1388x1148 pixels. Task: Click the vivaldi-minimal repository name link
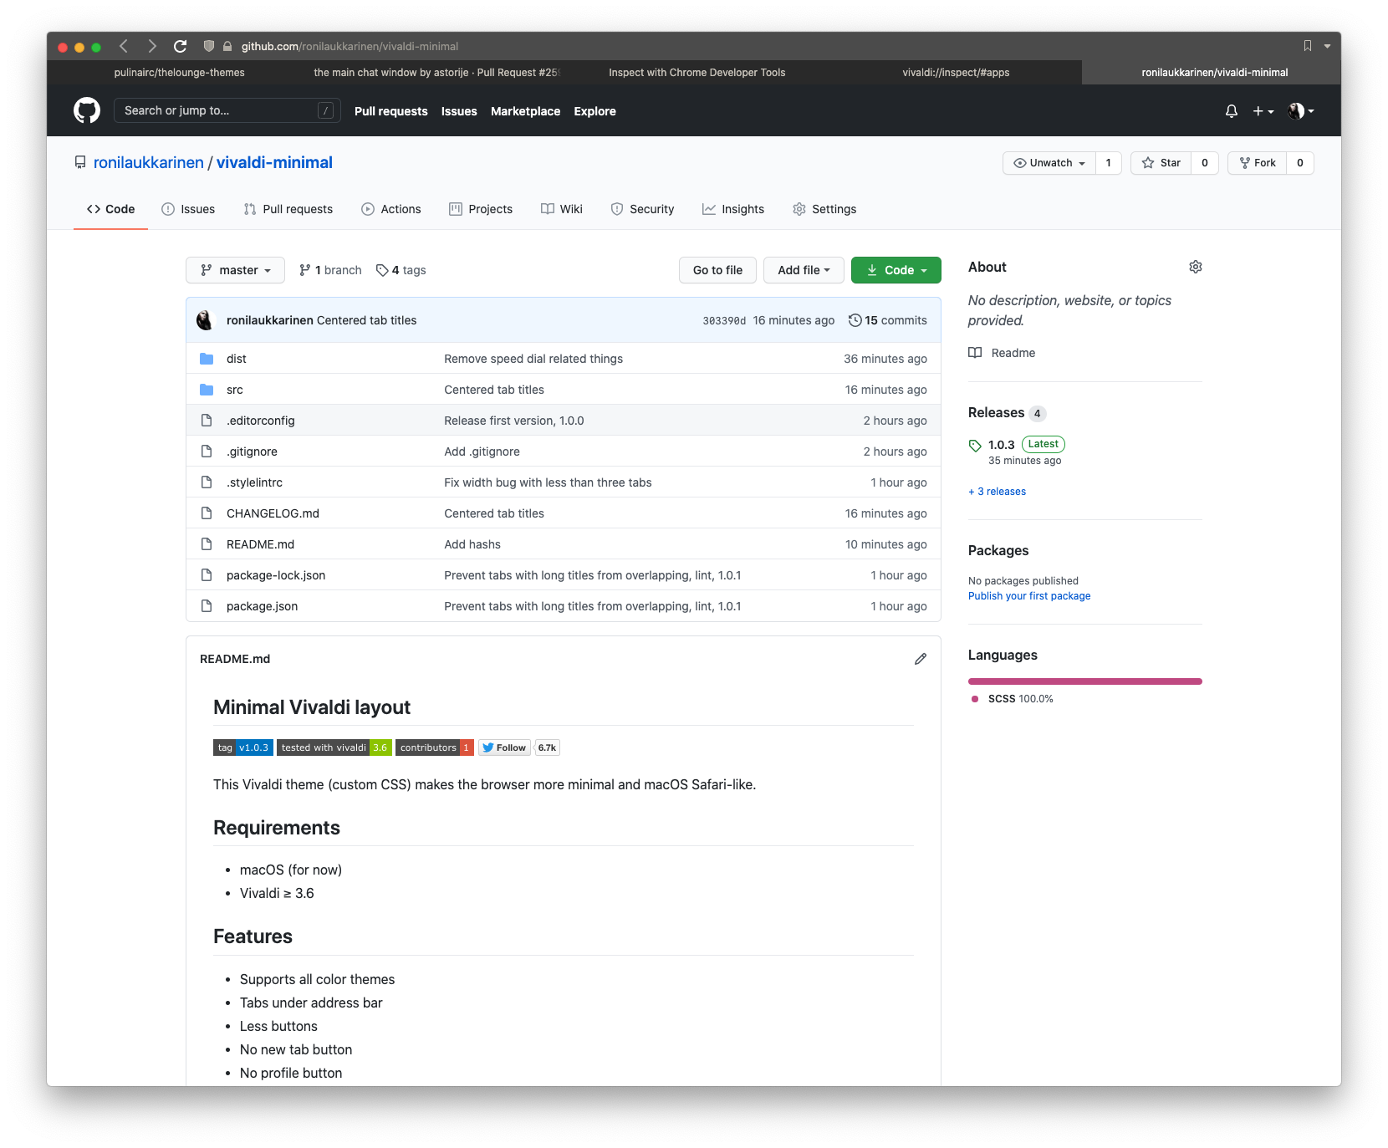(x=274, y=162)
